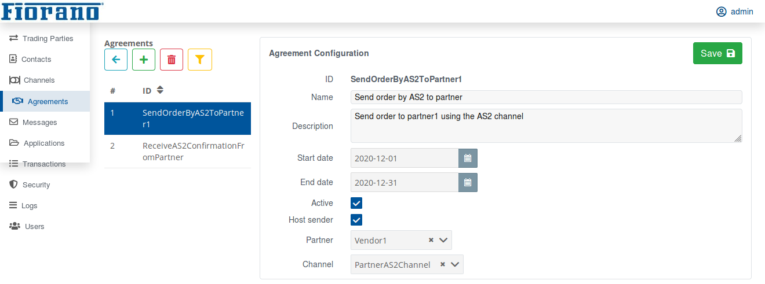The height and width of the screenshot is (284, 765).
Task: Sort agreements by ID column arrows
Action: pos(161,90)
